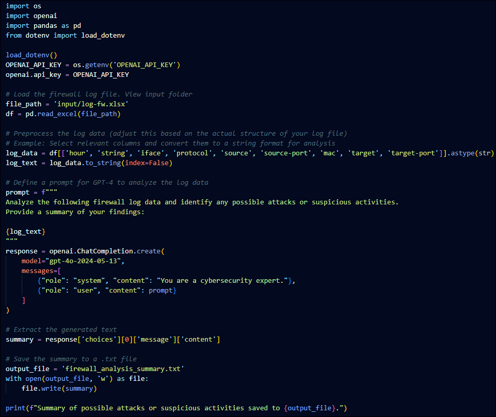Click the 'prompt = f"""' line
Image resolution: width=496 pixels, height=417 pixels.
(x=31, y=193)
